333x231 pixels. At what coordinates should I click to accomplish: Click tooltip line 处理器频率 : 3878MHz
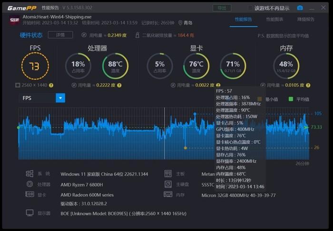point(238,104)
